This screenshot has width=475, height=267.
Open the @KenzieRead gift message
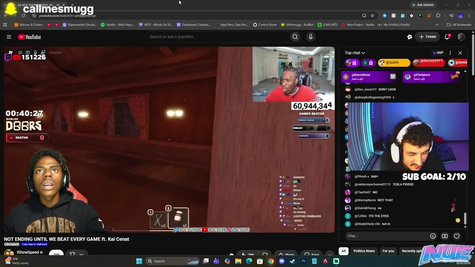[370, 77]
